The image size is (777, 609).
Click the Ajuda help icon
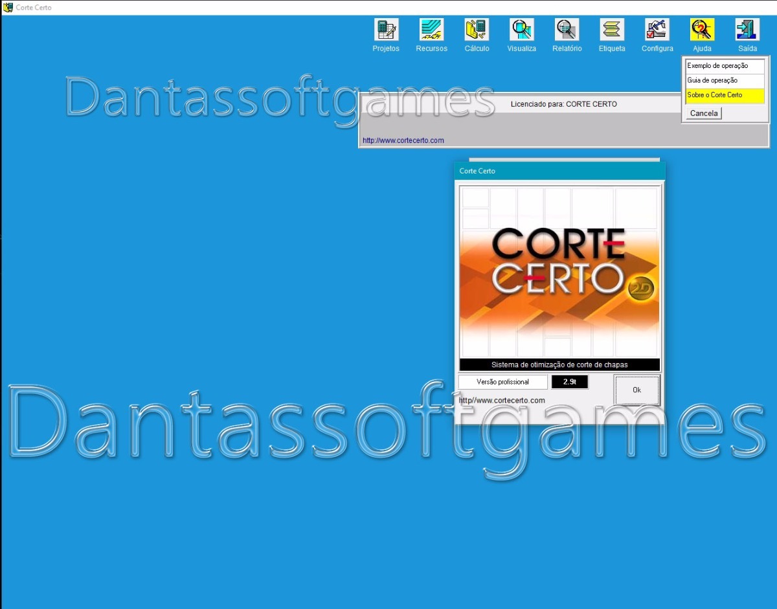point(702,30)
